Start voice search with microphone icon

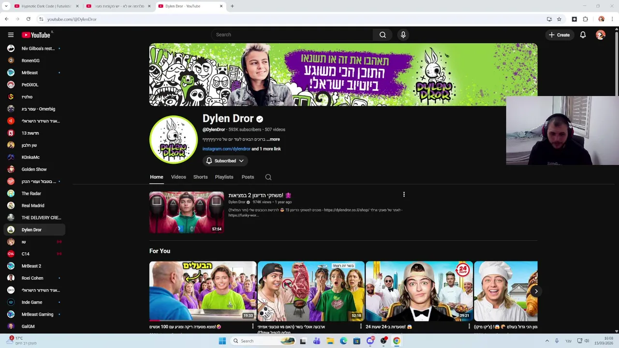coord(403,35)
